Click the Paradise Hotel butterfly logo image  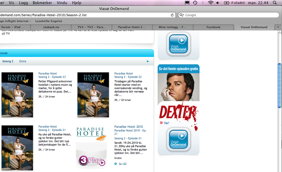click(x=91, y=134)
